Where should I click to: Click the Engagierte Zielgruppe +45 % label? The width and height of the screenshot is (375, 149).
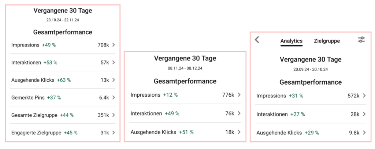pyautogui.click(x=44, y=133)
